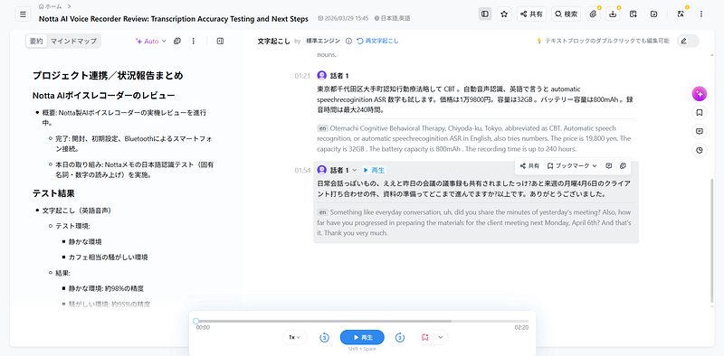
Task: Open the Auto template dropdown
Action: pyautogui.click(x=150, y=41)
